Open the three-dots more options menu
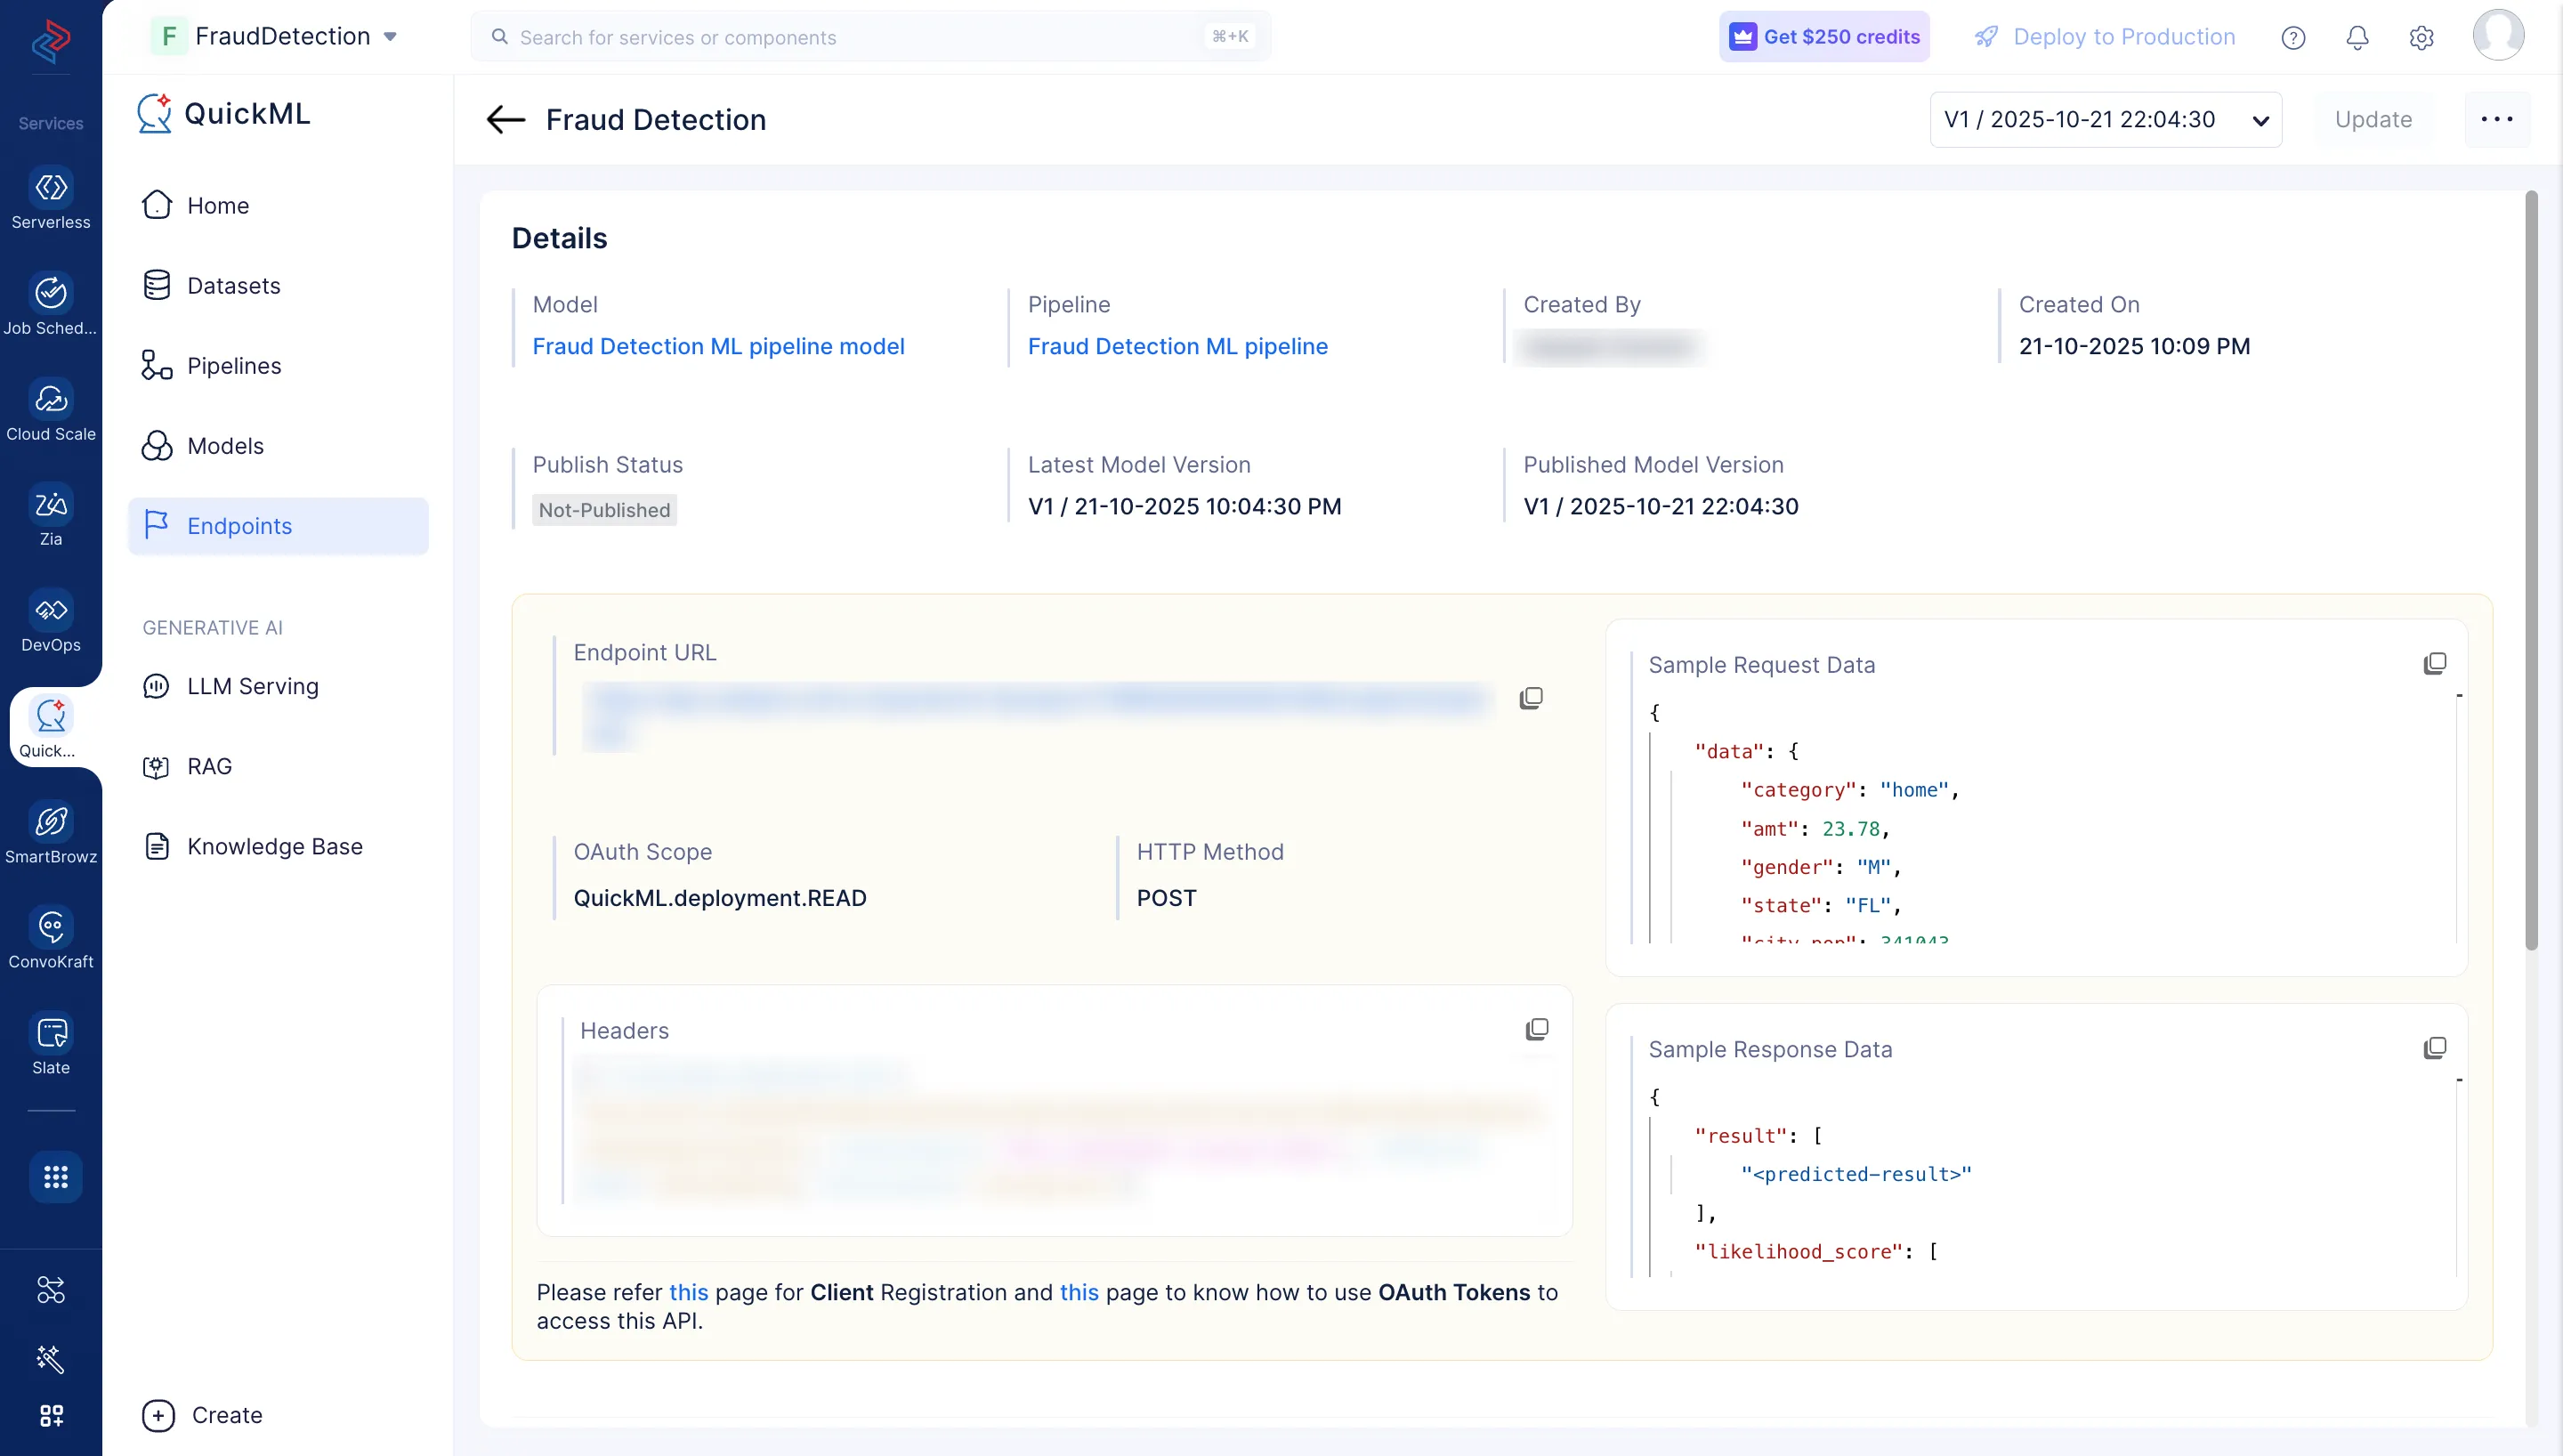The height and width of the screenshot is (1456, 2563). point(2496,120)
